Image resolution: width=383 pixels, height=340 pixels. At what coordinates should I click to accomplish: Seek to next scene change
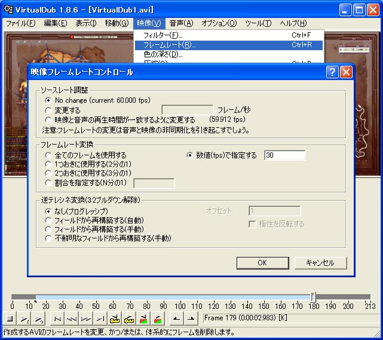(158, 318)
